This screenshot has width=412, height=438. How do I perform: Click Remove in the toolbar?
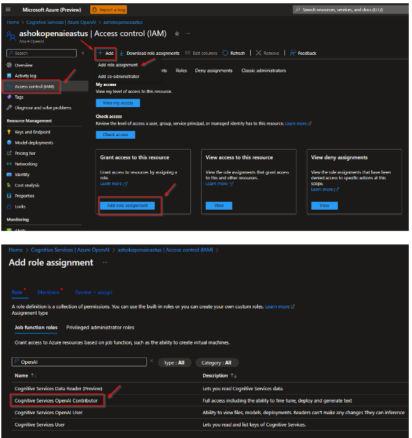268,53
